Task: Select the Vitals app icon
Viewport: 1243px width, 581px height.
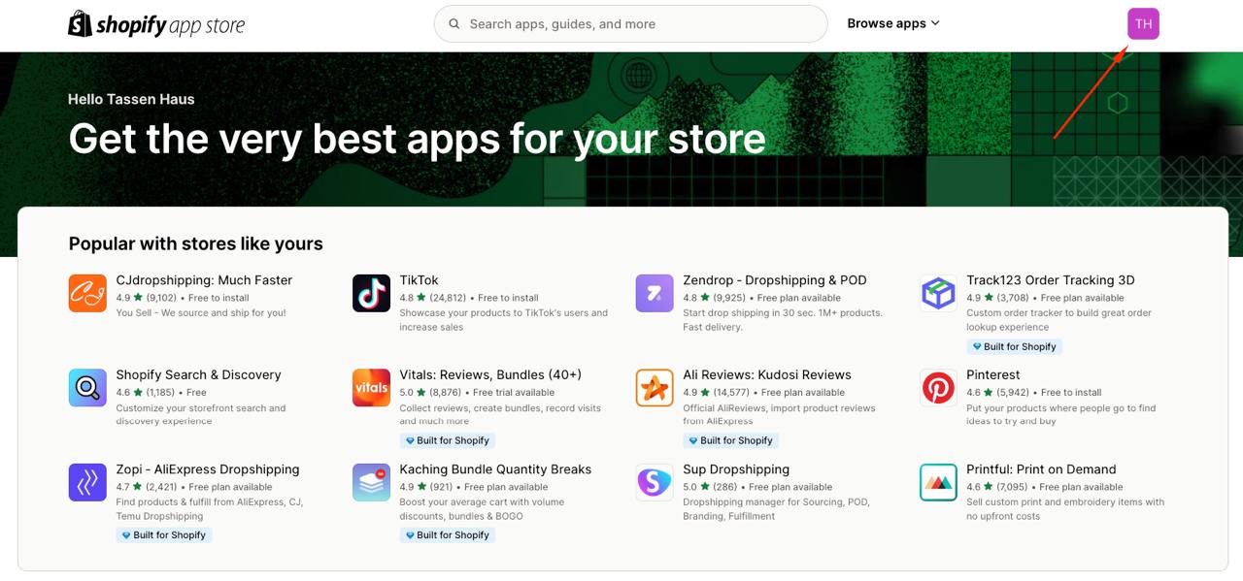Action: coord(371,387)
